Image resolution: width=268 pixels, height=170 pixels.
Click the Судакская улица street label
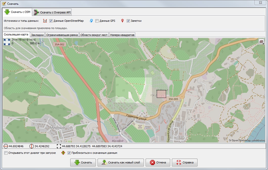(136, 117)
